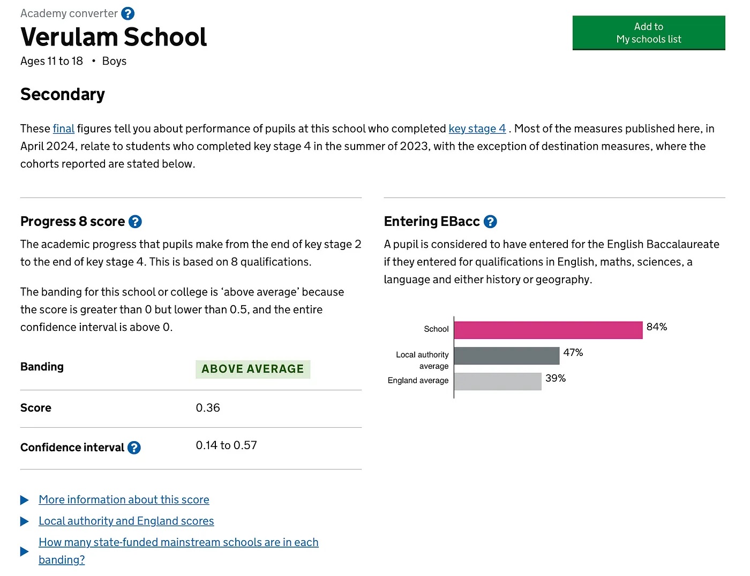Click the 84% label on School bar
750x576 pixels.
656,327
